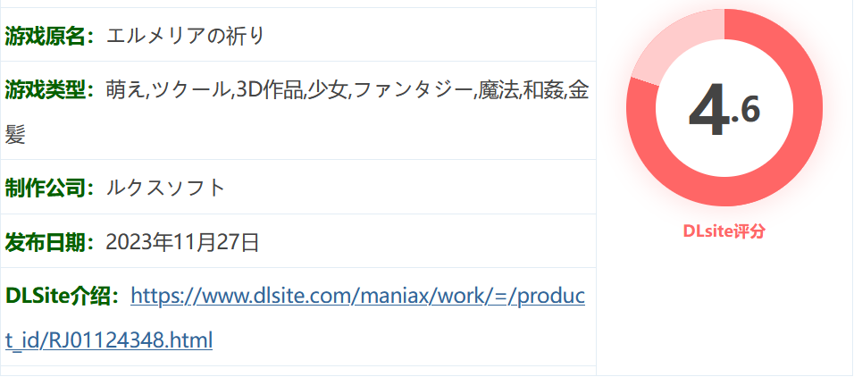Click the DLsite评分 caption below the chart
This screenshot has height=377, width=854.
point(724,231)
